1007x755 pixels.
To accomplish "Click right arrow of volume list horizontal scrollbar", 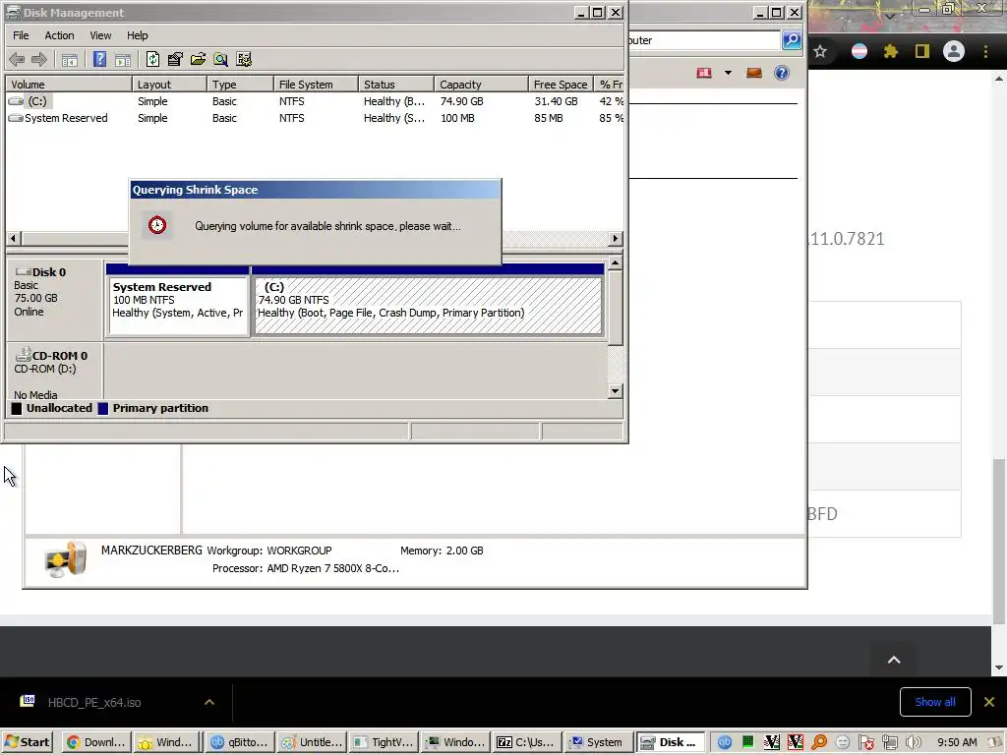I will click(616, 238).
